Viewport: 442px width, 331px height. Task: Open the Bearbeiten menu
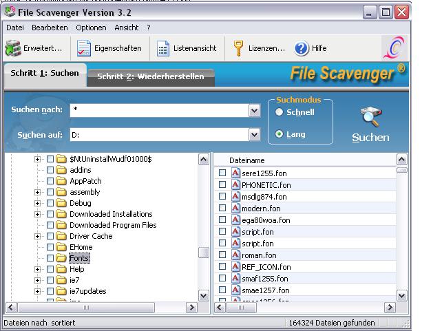tap(50, 28)
